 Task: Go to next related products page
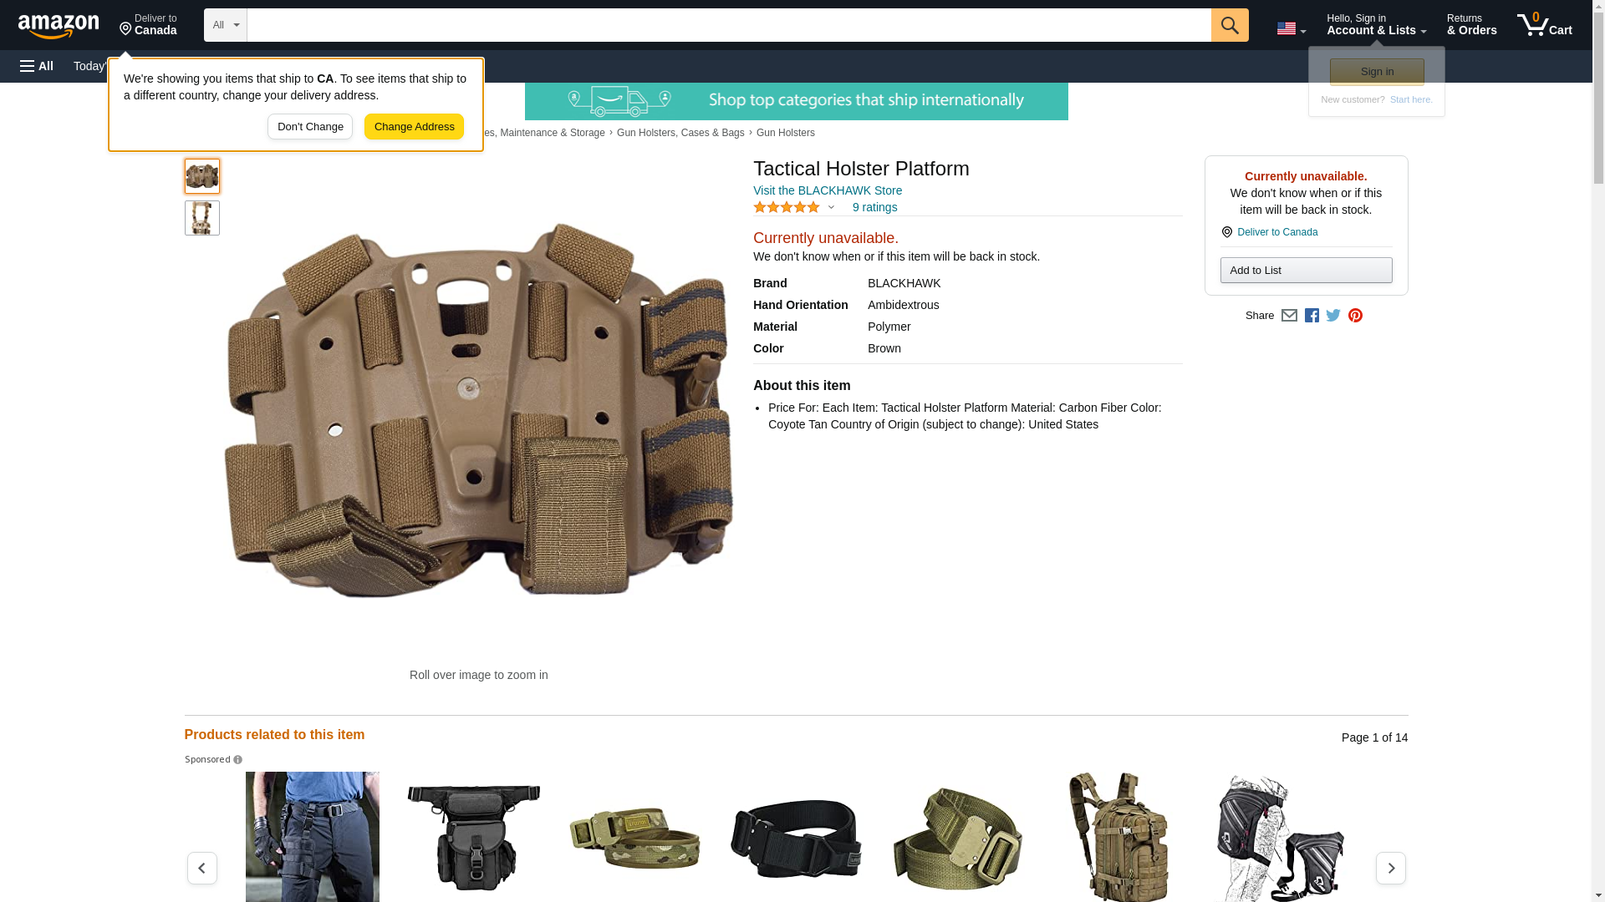coord(1390,868)
